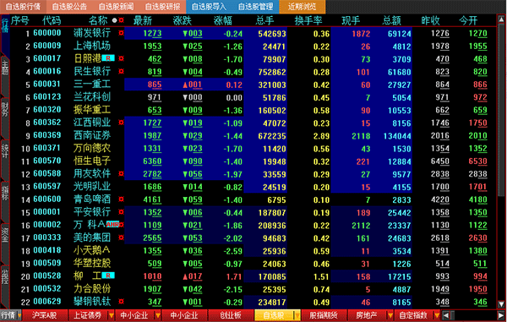The image size is (507, 322).
Task: Click the red marker icon beside 江西铜业
Action: click(x=121, y=123)
